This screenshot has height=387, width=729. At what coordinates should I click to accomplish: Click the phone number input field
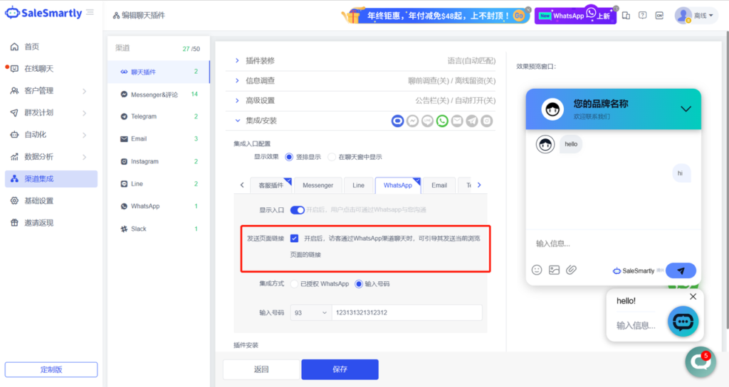(406, 312)
